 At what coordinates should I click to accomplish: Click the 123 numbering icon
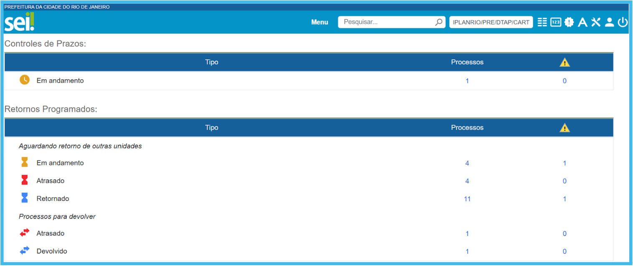coord(555,23)
